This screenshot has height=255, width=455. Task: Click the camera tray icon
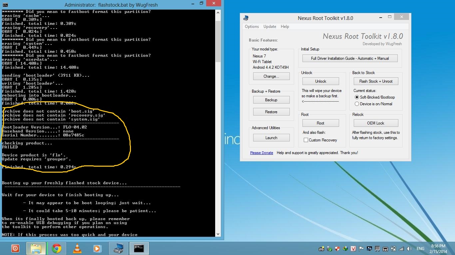point(321,249)
